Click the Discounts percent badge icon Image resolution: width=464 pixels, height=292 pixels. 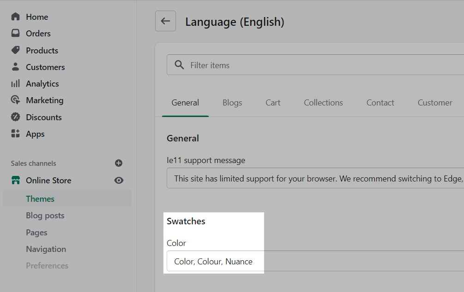(x=16, y=117)
